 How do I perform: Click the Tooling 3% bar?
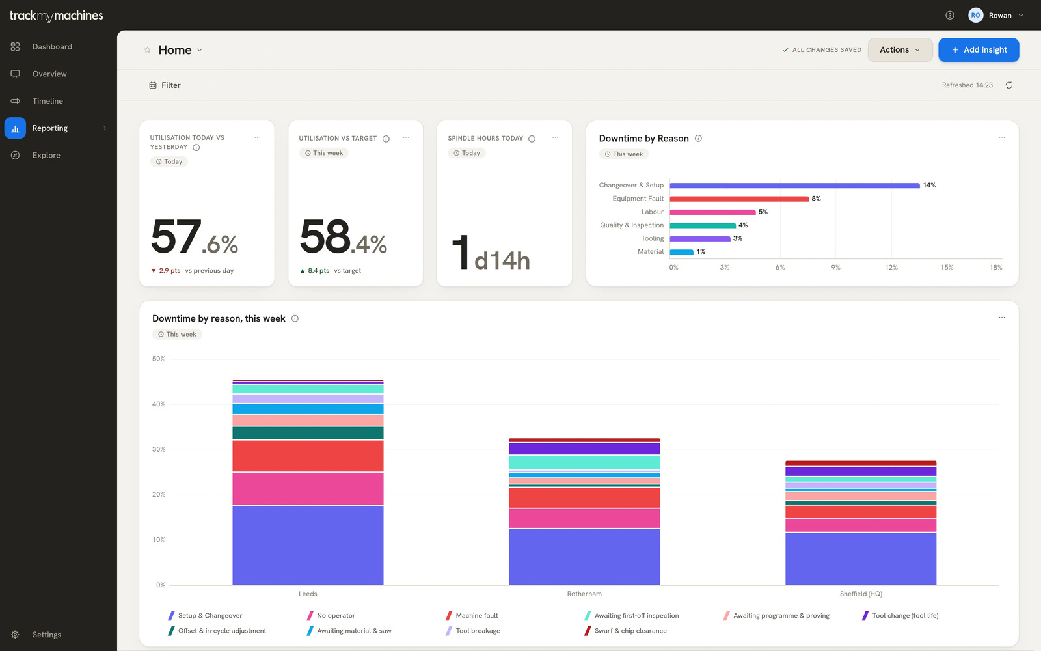click(x=700, y=239)
